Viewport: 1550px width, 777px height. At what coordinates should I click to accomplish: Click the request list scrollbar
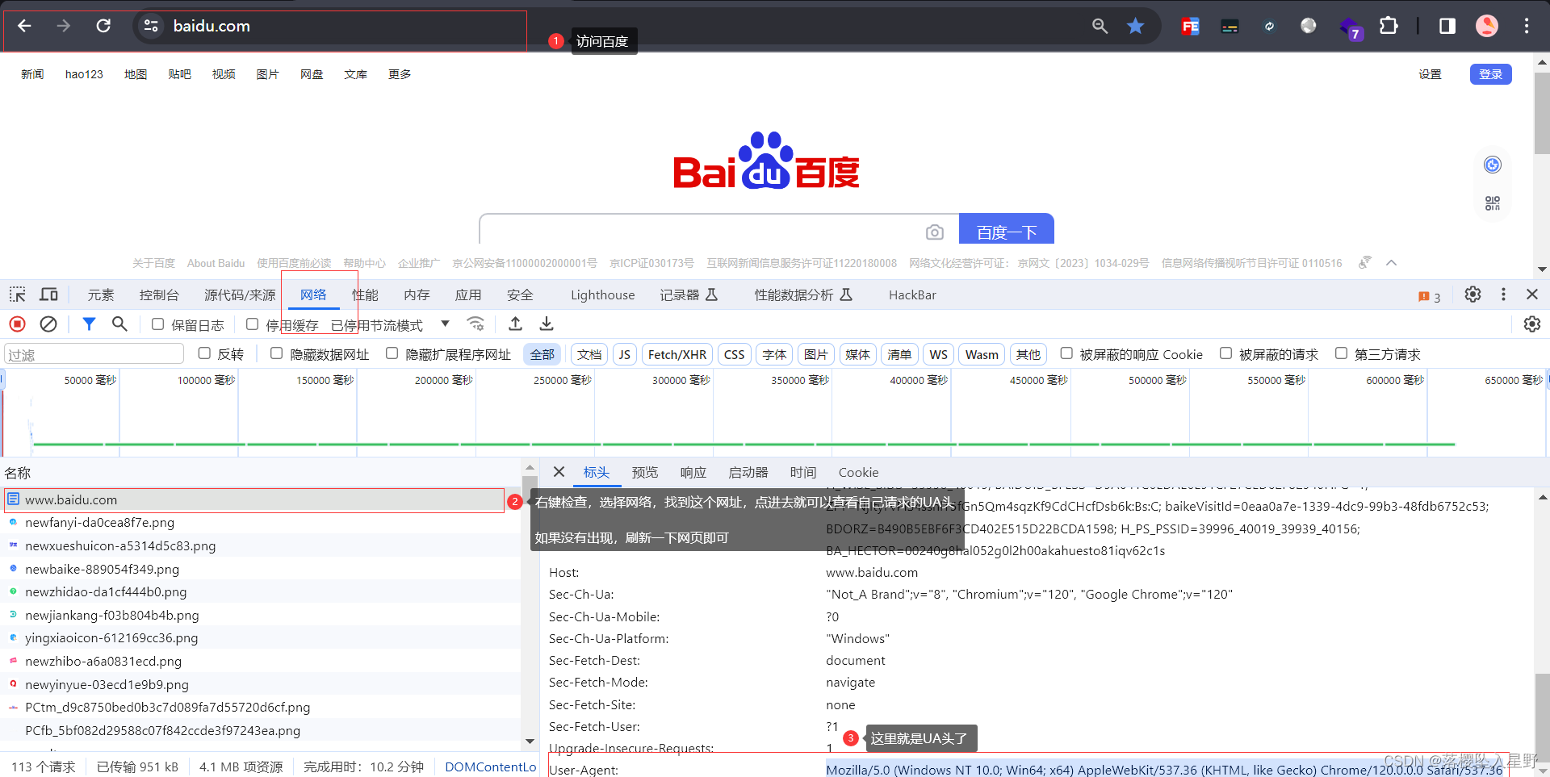pos(530,604)
